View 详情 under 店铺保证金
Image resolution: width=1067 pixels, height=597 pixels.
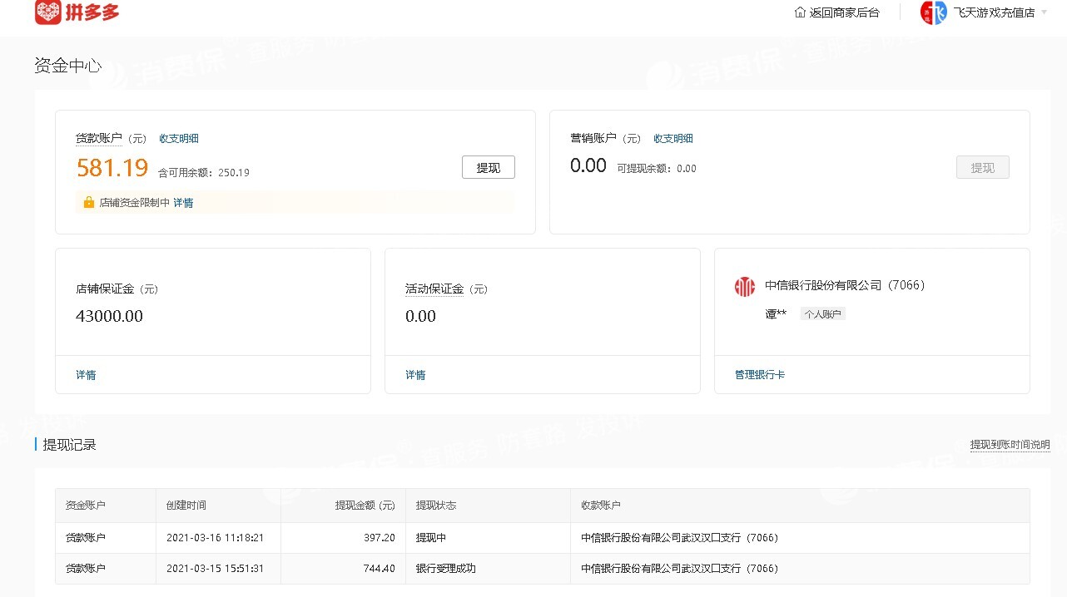coord(85,375)
